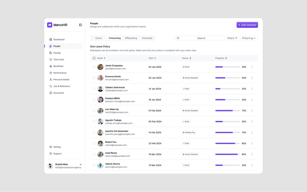This screenshot has height=192, width=307.
Task: Go to Payslip in the sidebar
Action: [x=65, y=53]
